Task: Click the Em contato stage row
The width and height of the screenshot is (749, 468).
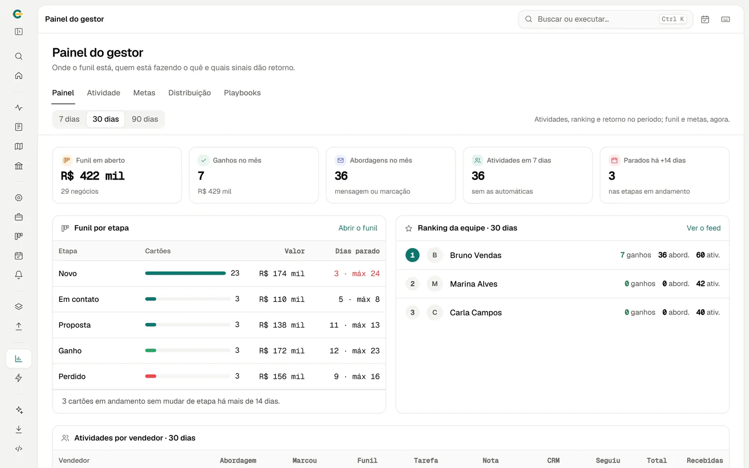Action: (x=219, y=299)
